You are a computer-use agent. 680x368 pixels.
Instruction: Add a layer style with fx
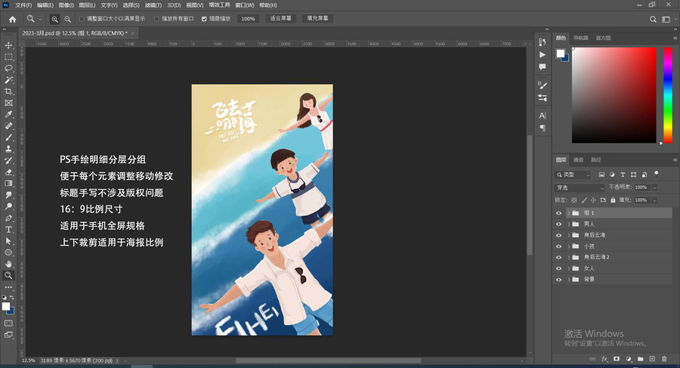pos(604,359)
